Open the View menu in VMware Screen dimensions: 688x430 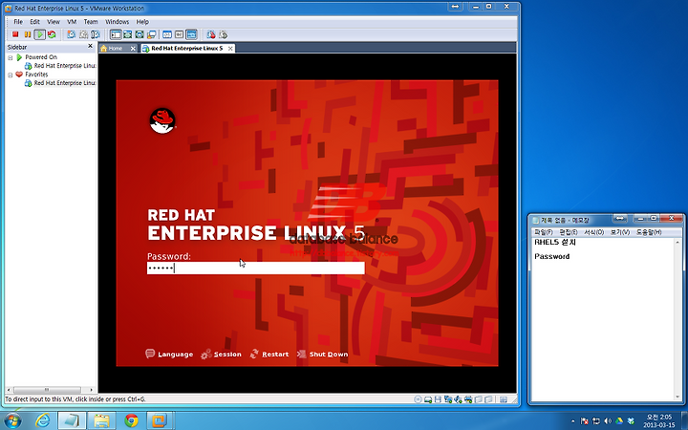tap(54, 21)
